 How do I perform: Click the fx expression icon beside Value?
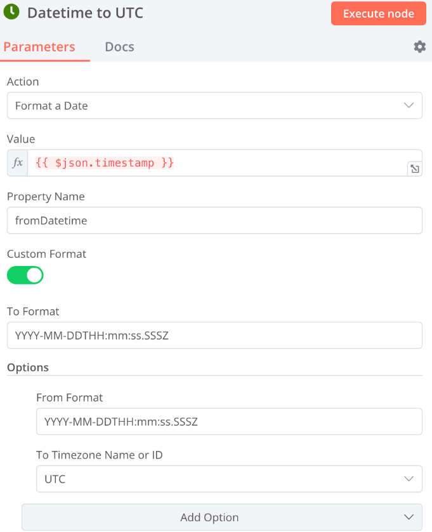(18, 163)
